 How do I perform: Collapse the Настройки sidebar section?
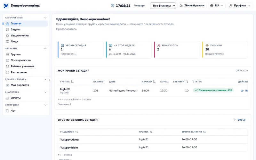[45, 105]
